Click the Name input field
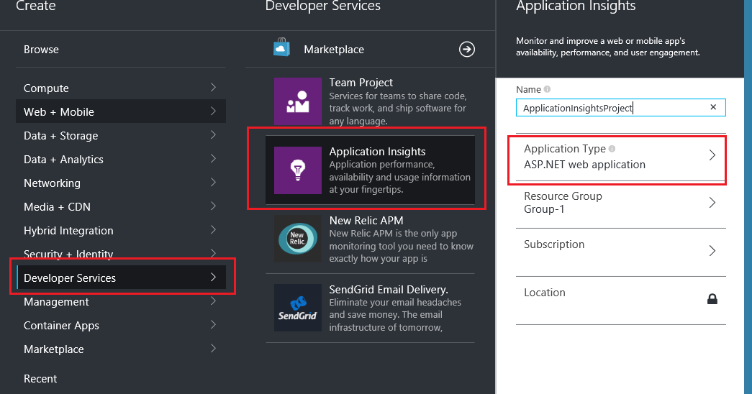This screenshot has height=394, width=752. pos(612,108)
